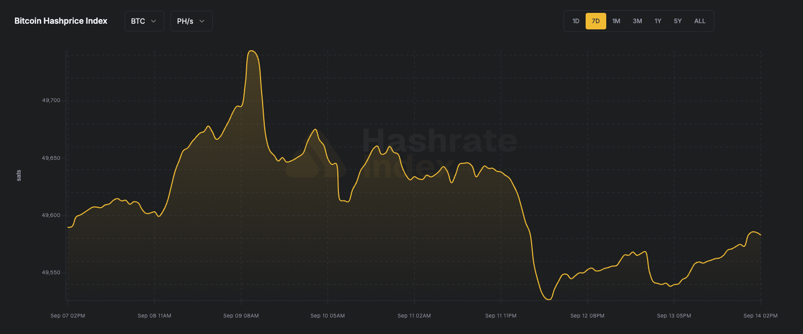Click the 49,600 y-axis label
The image size is (803, 334).
(x=51, y=215)
